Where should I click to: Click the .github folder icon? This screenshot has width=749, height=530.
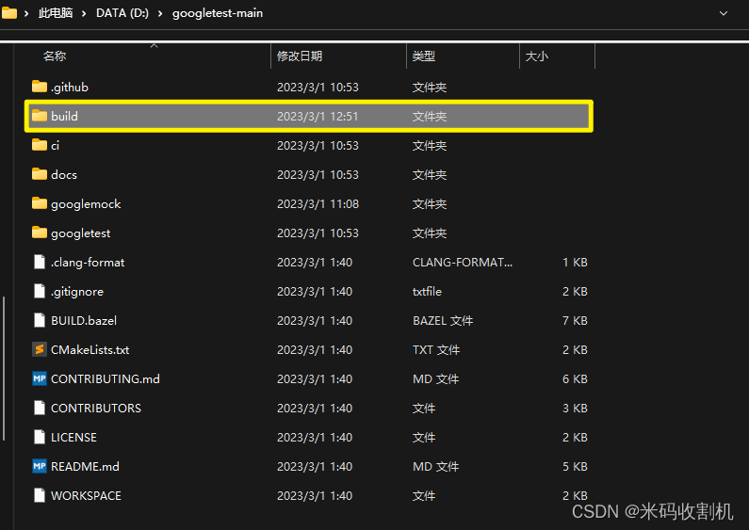coord(40,87)
